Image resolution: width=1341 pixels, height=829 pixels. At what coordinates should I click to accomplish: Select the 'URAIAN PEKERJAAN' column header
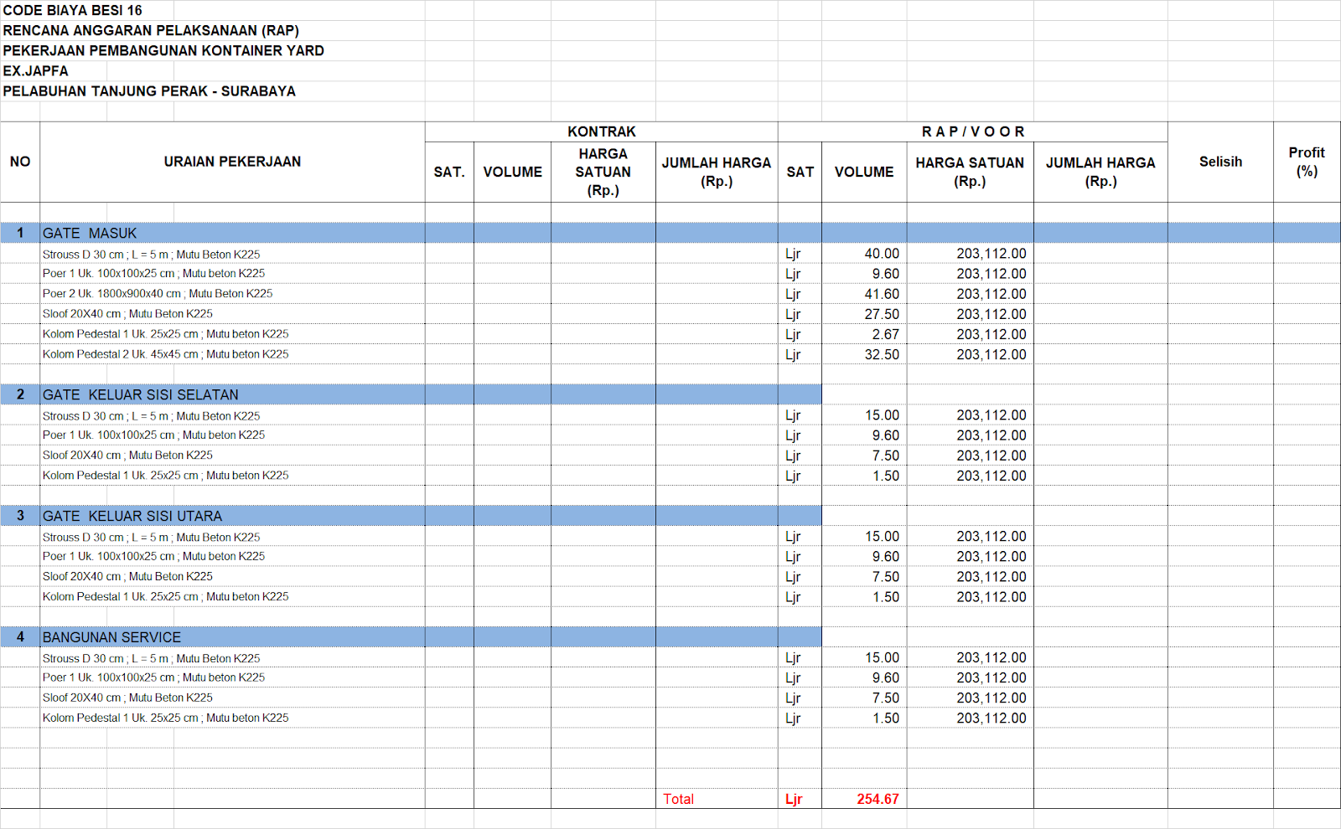[232, 162]
